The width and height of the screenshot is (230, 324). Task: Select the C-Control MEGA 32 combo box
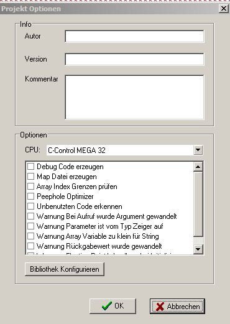(125, 150)
